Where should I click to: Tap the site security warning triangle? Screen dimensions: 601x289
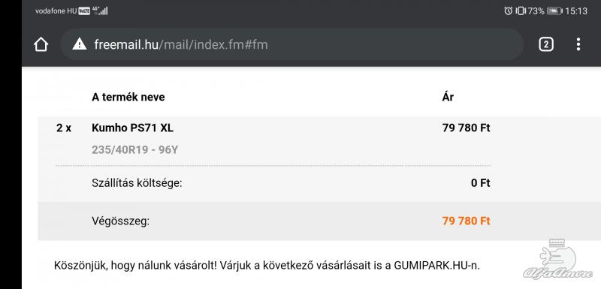click(x=80, y=44)
